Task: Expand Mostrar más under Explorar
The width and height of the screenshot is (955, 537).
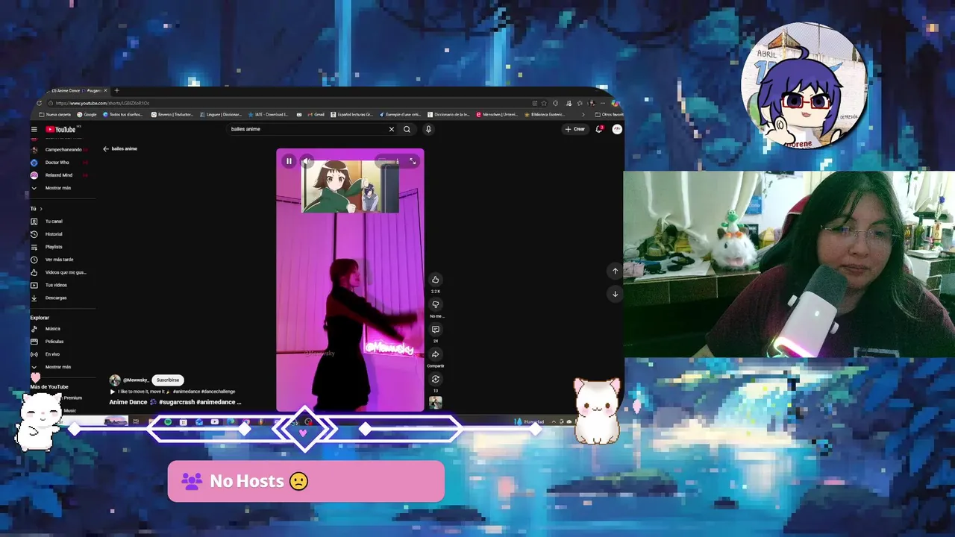Action: pos(57,367)
